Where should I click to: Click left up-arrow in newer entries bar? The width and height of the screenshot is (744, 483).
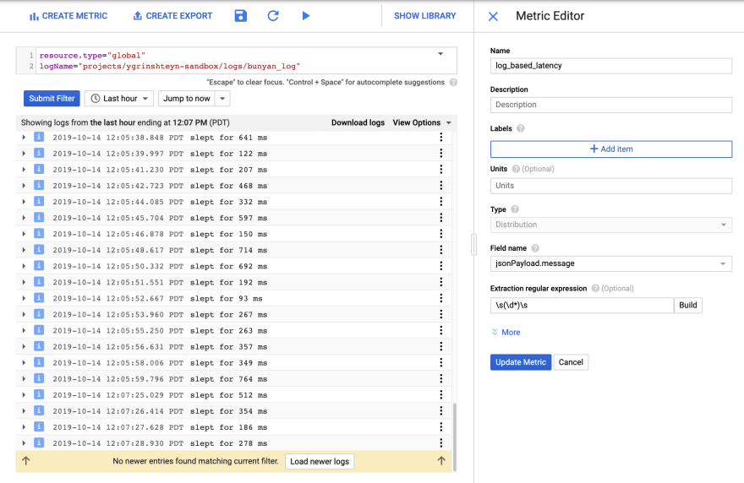pyautogui.click(x=26, y=461)
